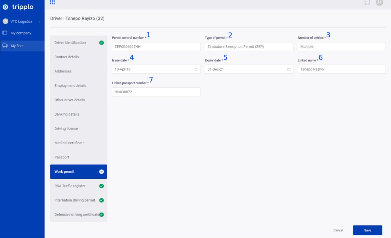Click the Issue date calendar icon

(196, 69)
